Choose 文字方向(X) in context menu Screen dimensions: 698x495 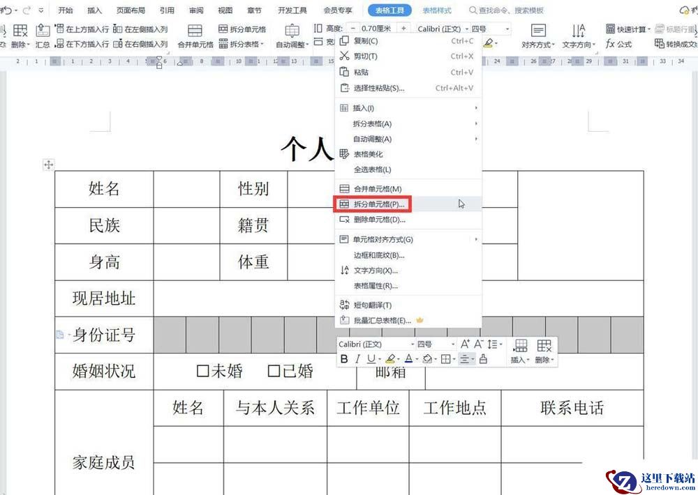(408, 271)
